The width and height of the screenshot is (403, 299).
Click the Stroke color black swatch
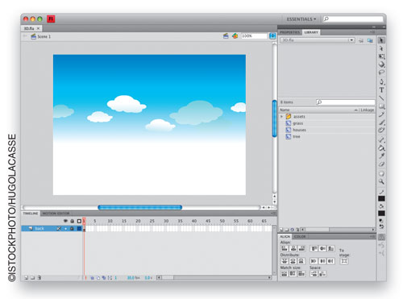(381, 199)
